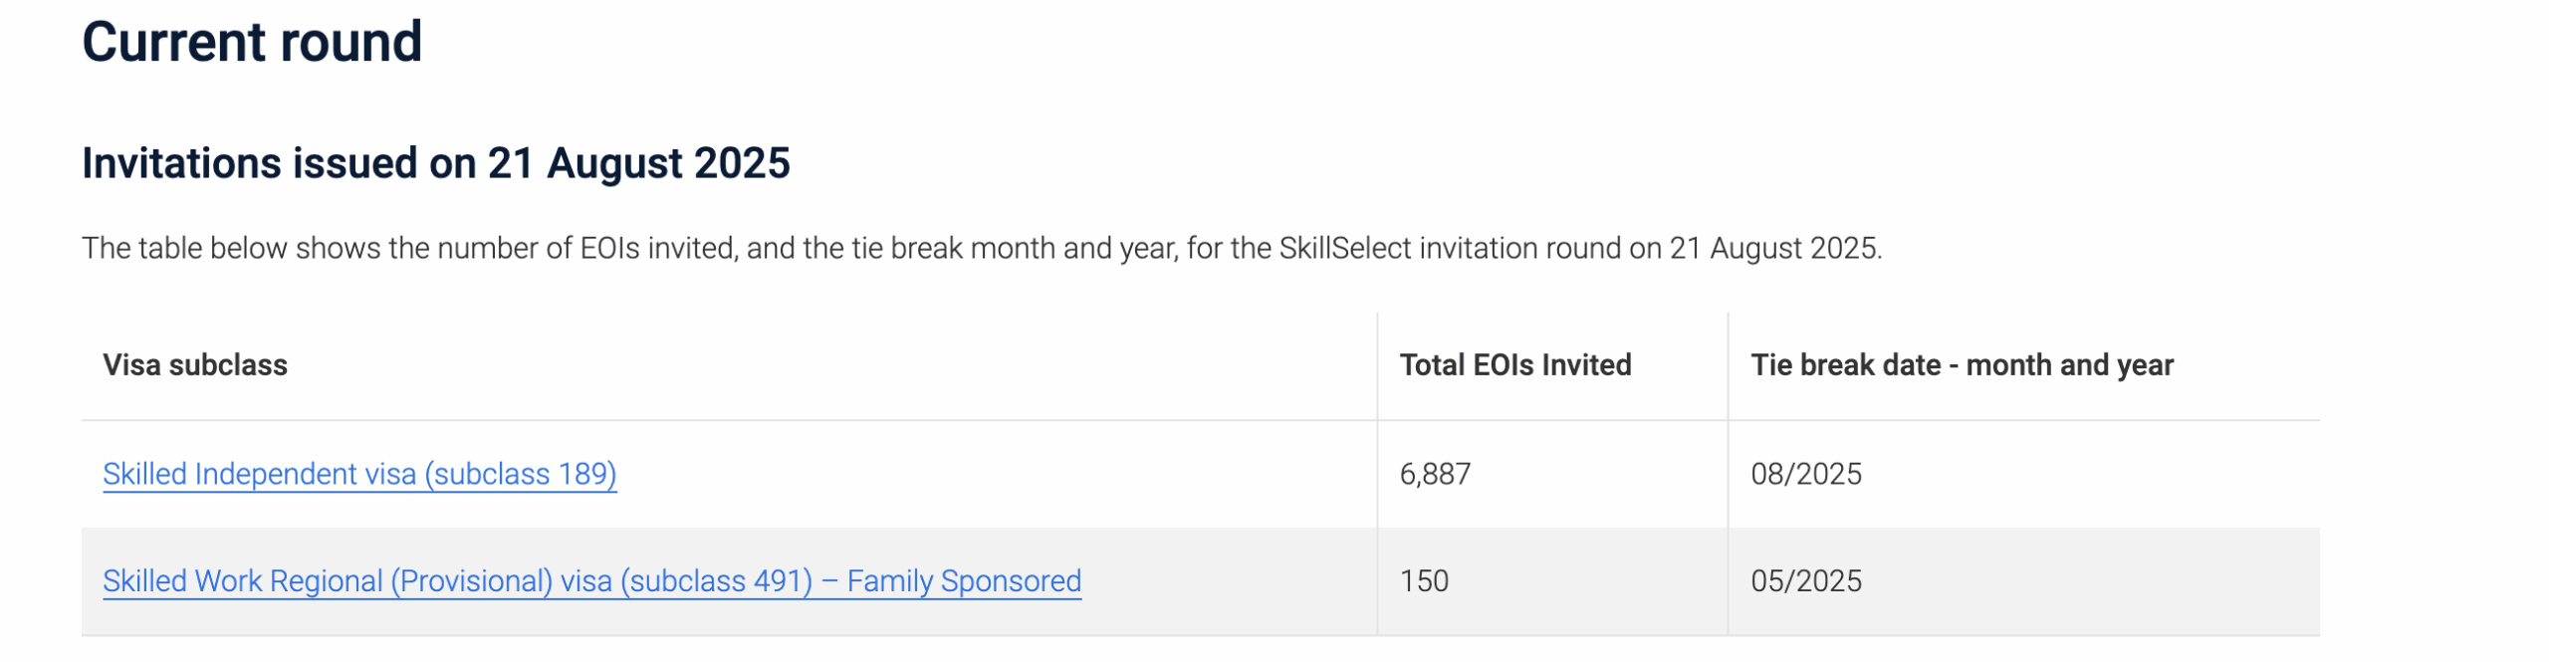The height and width of the screenshot is (662, 2549).
Task: Click the Current round heading
Action: tap(252, 42)
